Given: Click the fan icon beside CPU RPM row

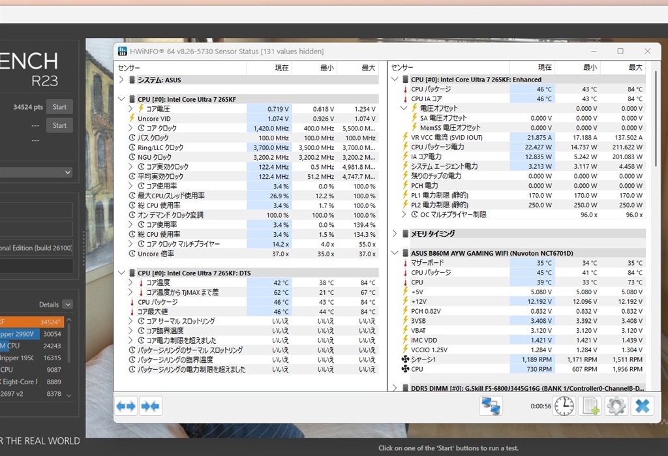Looking at the screenshot, I should point(405,369).
